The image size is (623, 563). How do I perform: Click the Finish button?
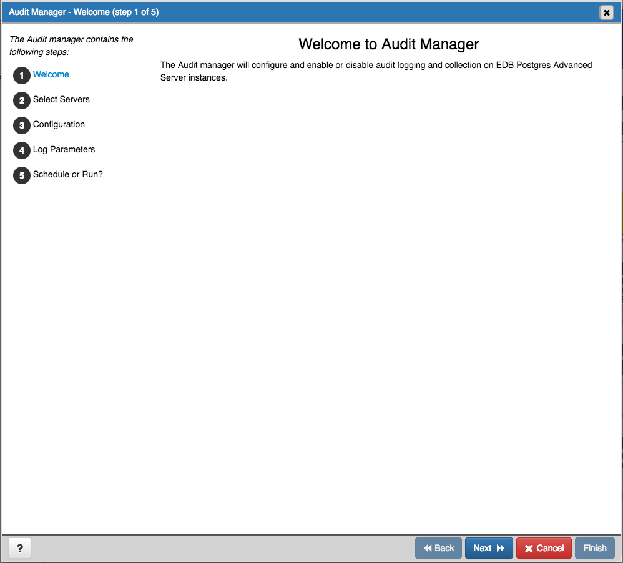595,548
